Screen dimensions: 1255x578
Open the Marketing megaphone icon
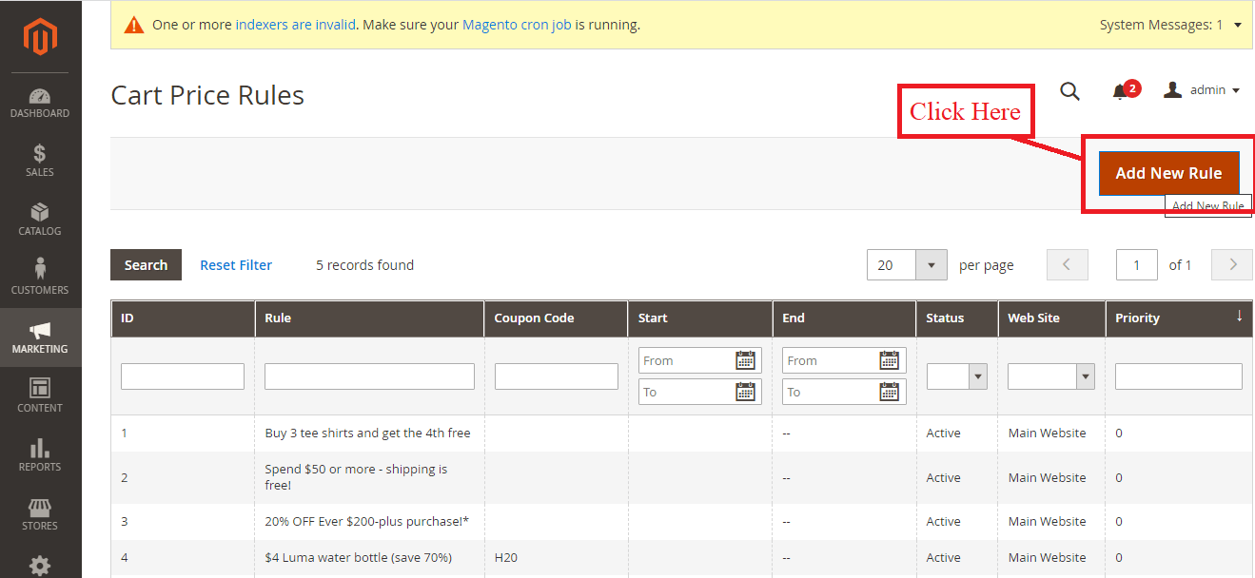coord(40,331)
